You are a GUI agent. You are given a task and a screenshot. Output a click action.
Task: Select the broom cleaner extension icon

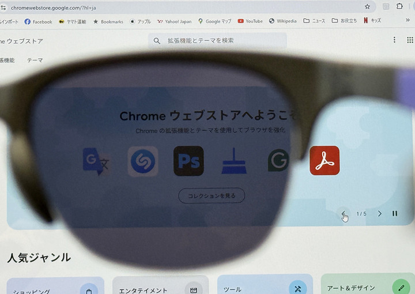point(234,161)
